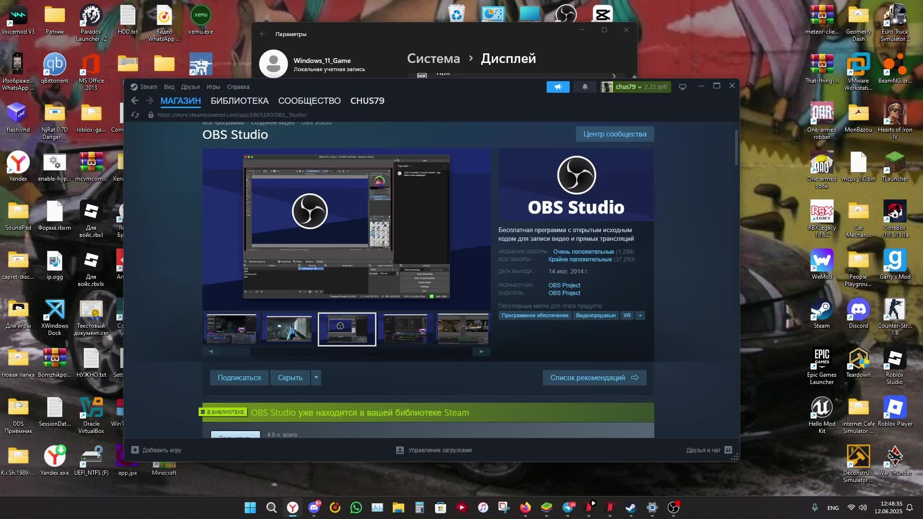Go forward with Steam's forward arrow

click(x=150, y=100)
